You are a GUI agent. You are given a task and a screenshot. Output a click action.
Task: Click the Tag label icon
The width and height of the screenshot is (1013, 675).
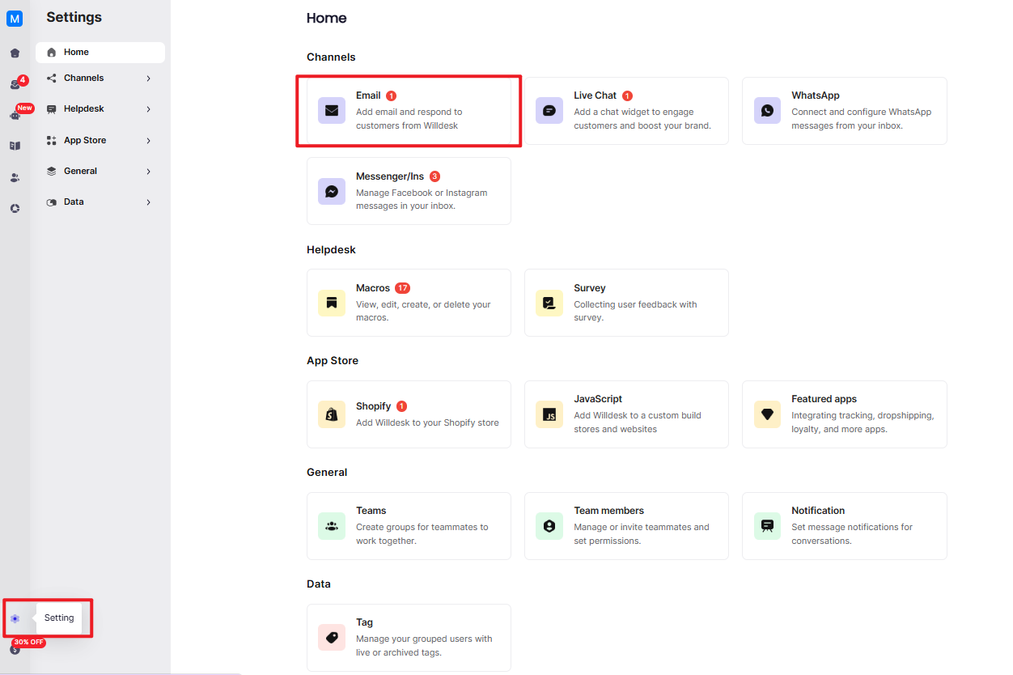332,638
